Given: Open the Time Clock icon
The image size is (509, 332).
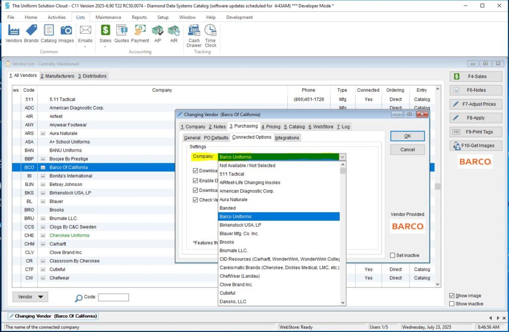Looking at the screenshot, I should tap(211, 31).
